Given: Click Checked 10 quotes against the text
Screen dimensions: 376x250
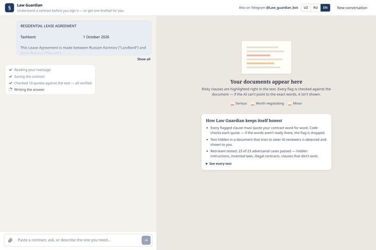Looking at the screenshot, I should 53,83.
